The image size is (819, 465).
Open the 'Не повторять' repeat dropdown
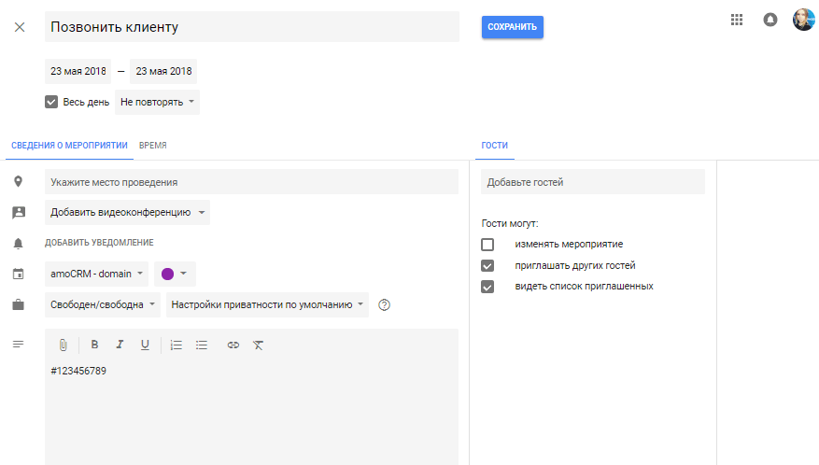pyautogui.click(x=157, y=102)
